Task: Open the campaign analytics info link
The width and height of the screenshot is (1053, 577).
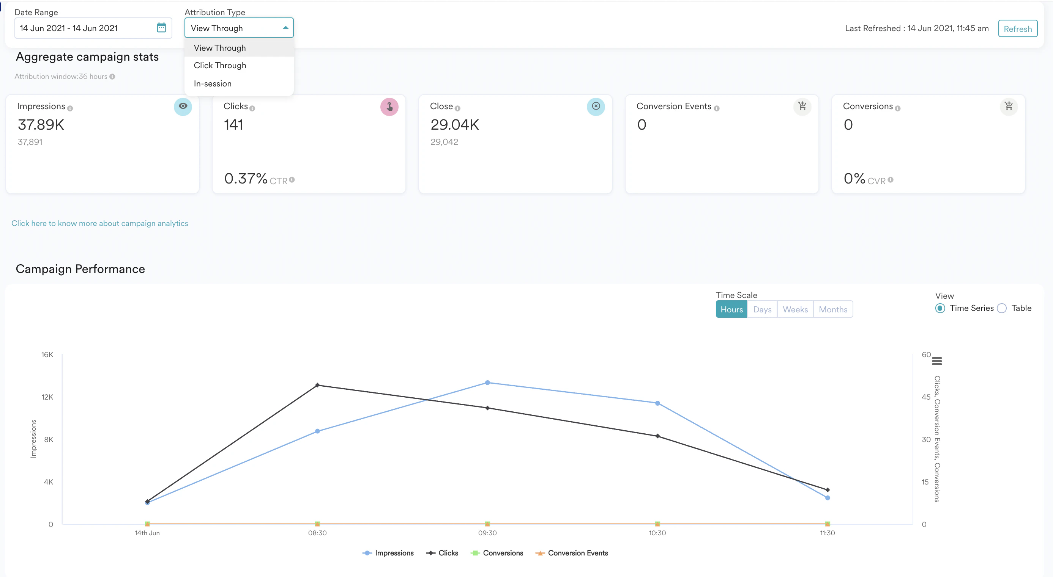Action: pos(100,223)
